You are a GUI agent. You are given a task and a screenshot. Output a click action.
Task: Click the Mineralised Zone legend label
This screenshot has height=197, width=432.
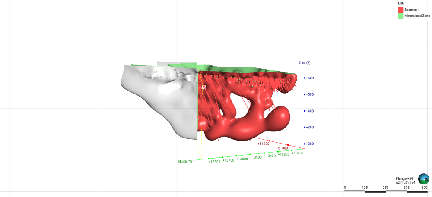click(417, 16)
